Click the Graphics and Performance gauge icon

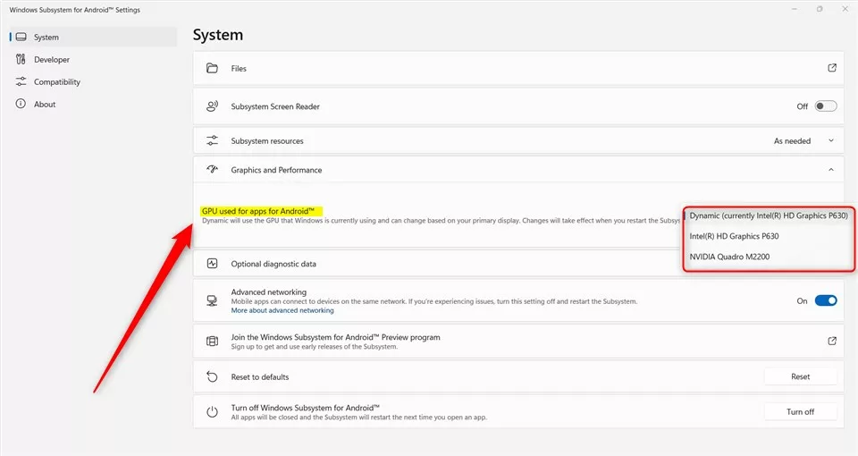213,170
